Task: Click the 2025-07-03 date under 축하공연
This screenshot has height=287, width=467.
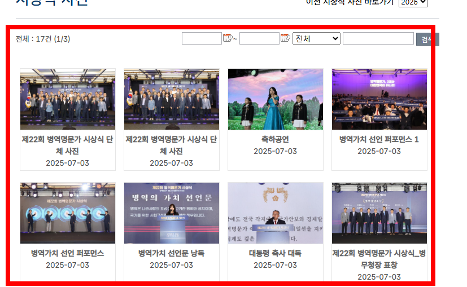Action: pyautogui.click(x=275, y=151)
